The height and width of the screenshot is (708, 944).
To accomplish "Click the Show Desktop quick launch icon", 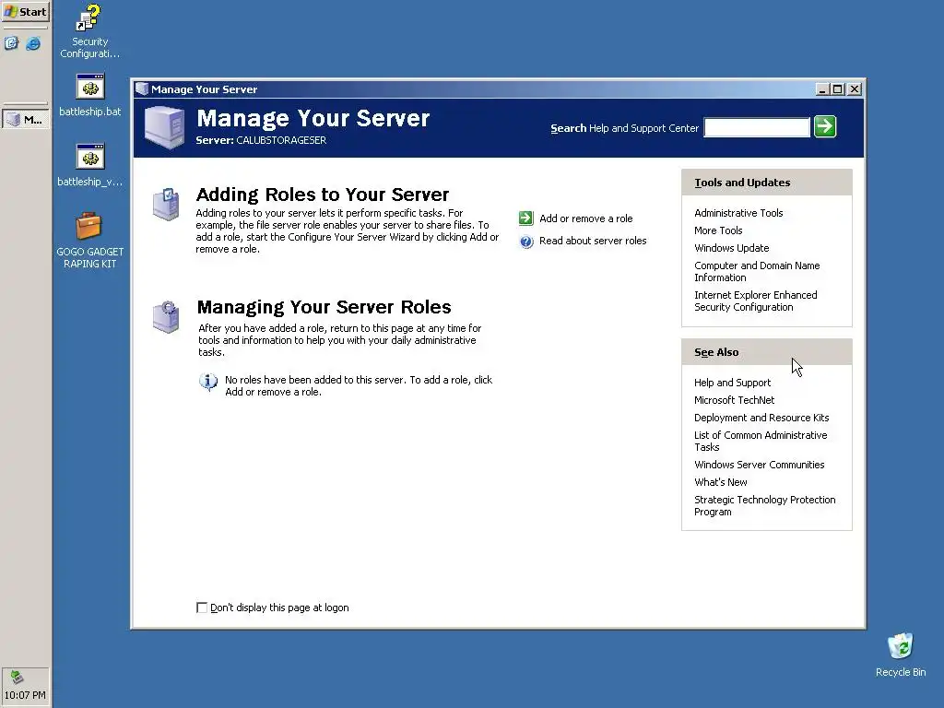I will 11,43.
